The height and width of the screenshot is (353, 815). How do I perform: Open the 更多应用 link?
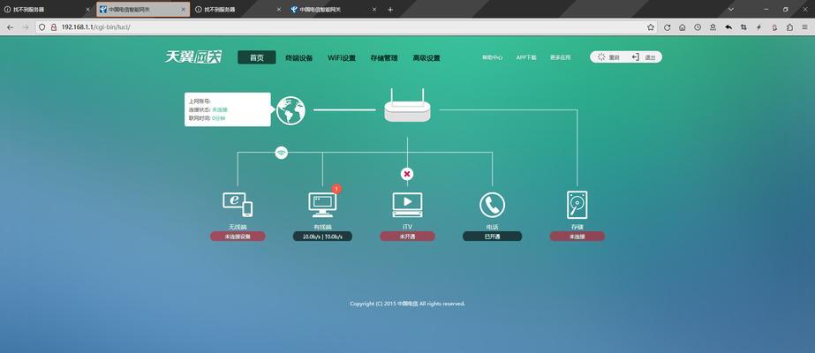coord(561,57)
